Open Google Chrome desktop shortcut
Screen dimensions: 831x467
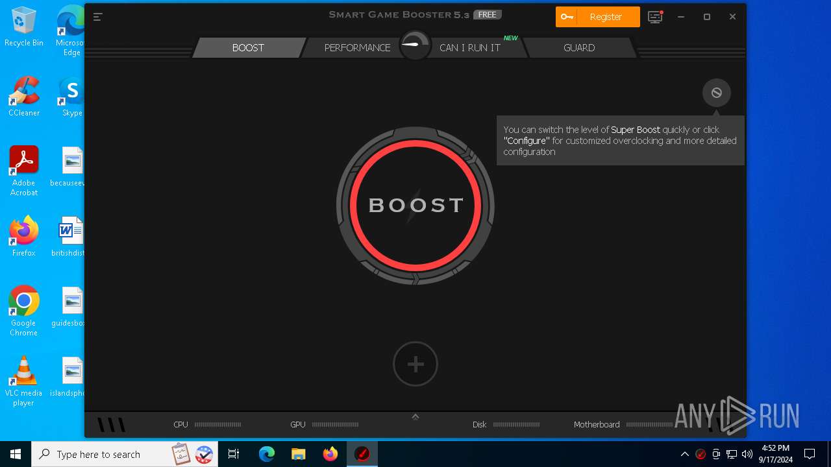(24, 311)
